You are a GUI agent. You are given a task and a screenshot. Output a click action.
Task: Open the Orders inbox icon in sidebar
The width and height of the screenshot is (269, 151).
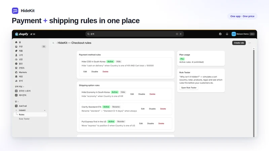tap(16, 46)
